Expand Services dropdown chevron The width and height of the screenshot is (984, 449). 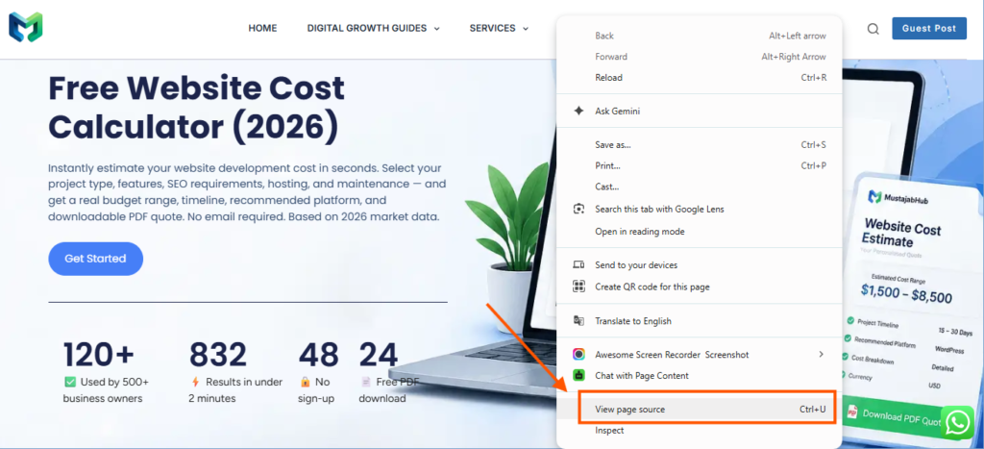click(x=526, y=28)
